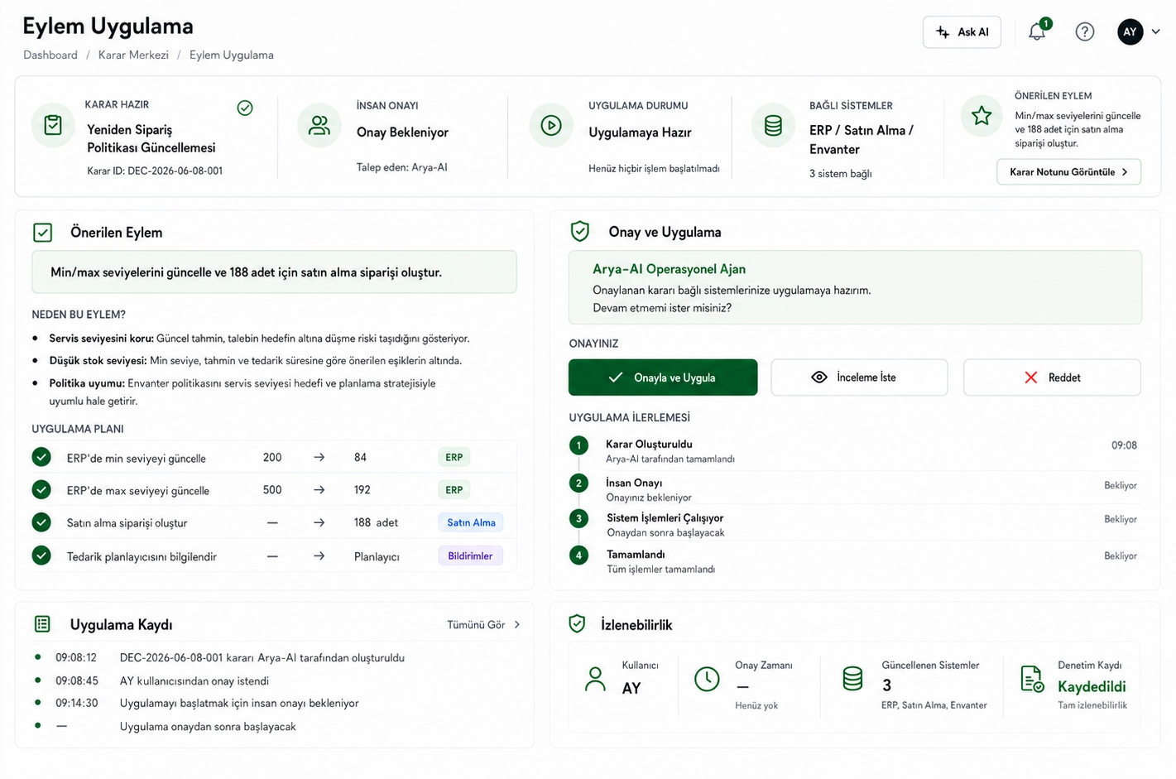Click the people icon beside İnsan Onayı
Image resolution: width=1176 pixels, height=779 pixels.
click(319, 125)
